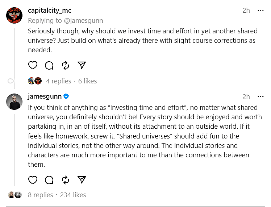Open more options for capitalcity_mc's post
Image resolution: width=271 pixels, height=207 pixels.
(x=260, y=11)
